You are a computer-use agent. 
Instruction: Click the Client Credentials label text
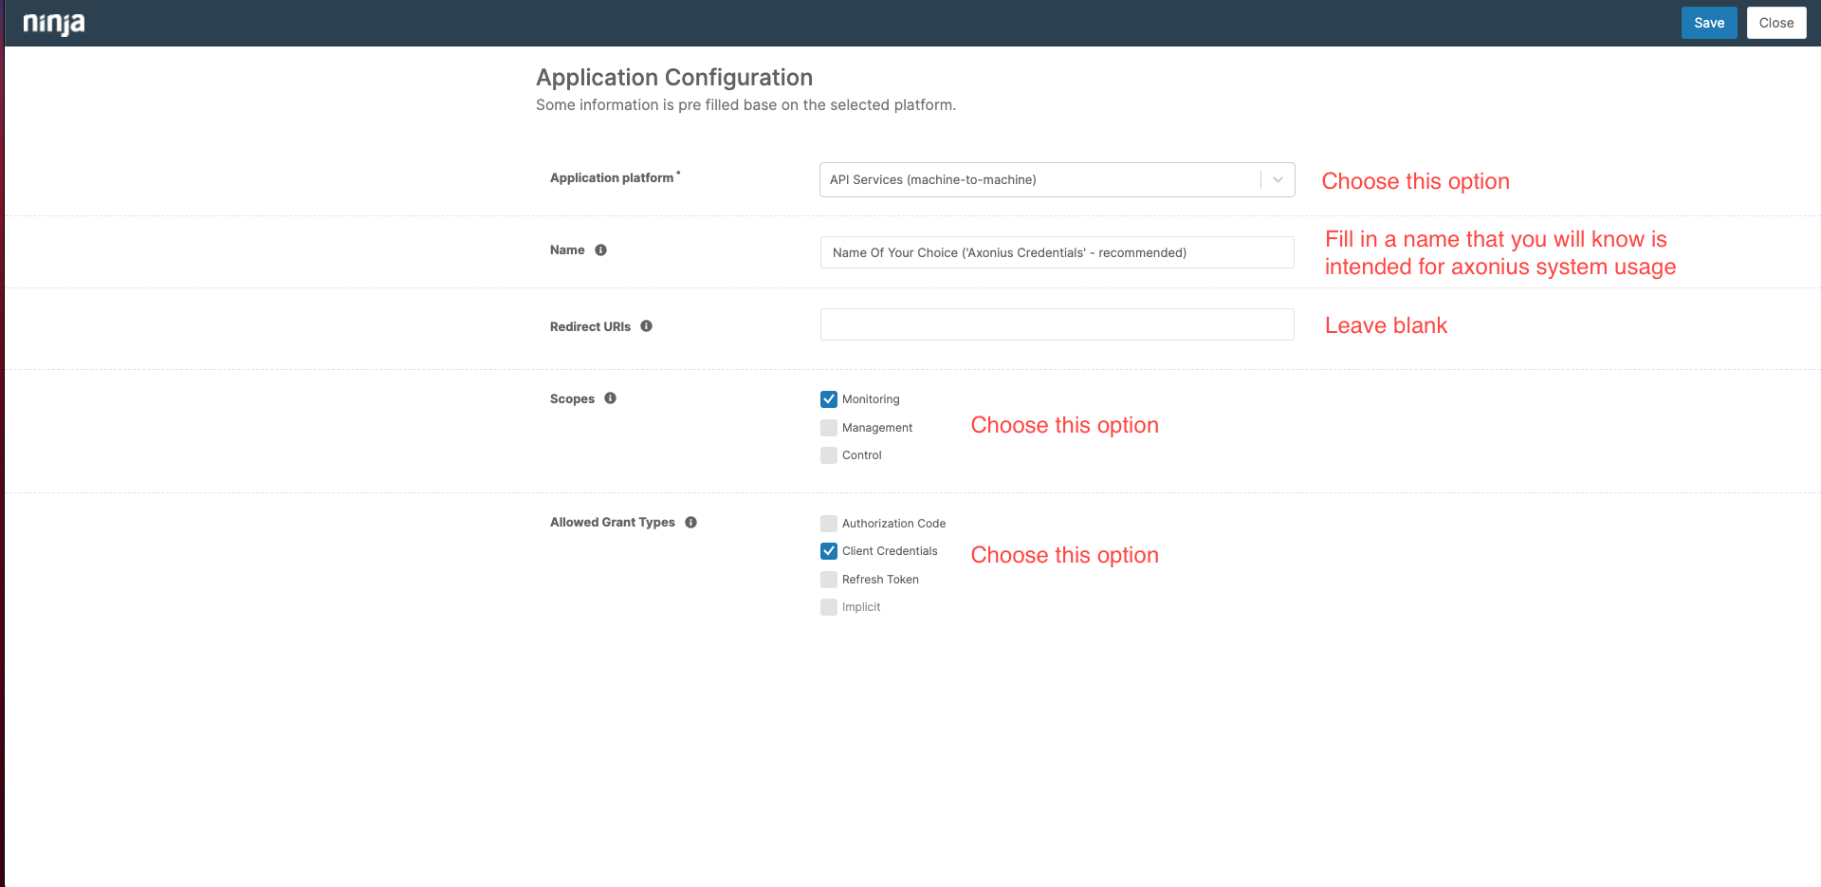click(x=890, y=551)
